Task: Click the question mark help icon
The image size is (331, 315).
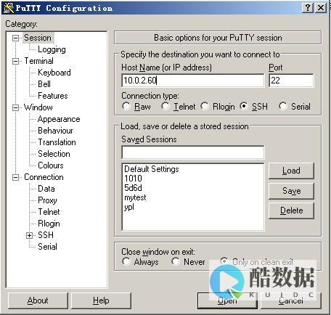Action: (x=308, y=7)
